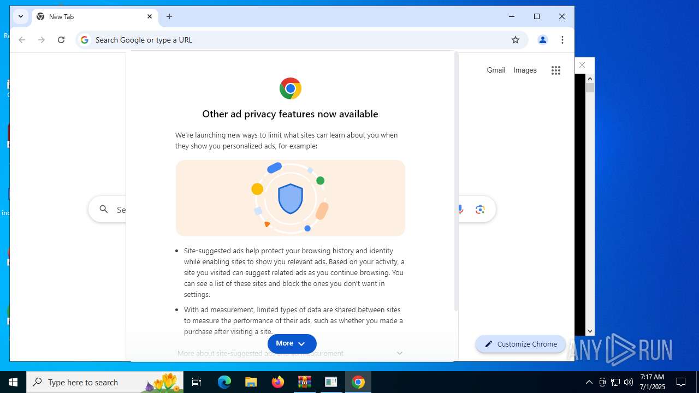
Task: Open the Windows Start menu
Action: click(13, 382)
